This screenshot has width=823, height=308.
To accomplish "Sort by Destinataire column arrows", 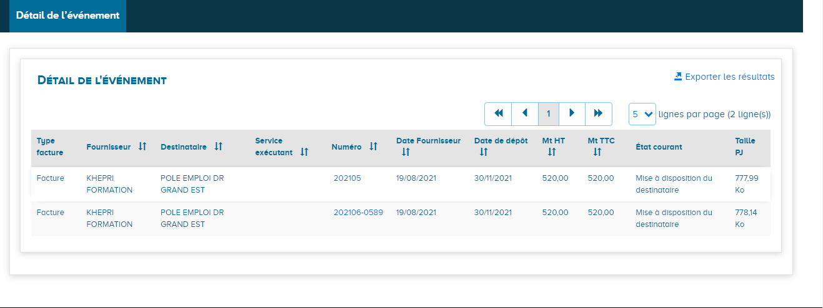I will [x=218, y=147].
